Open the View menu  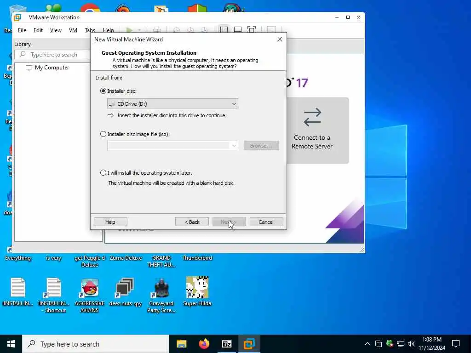click(x=56, y=30)
